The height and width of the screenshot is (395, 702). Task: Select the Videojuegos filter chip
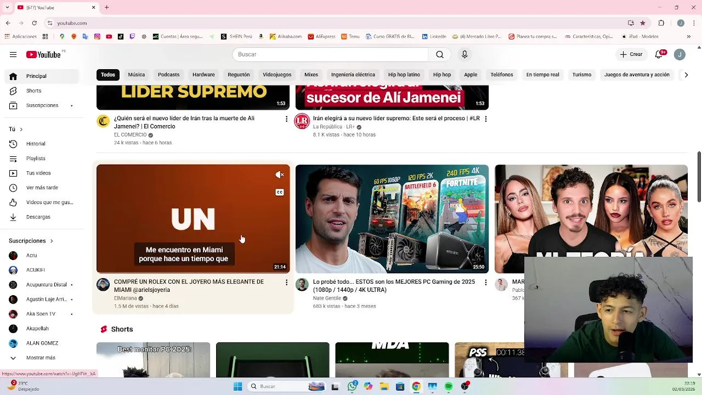[x=277, y=75]
